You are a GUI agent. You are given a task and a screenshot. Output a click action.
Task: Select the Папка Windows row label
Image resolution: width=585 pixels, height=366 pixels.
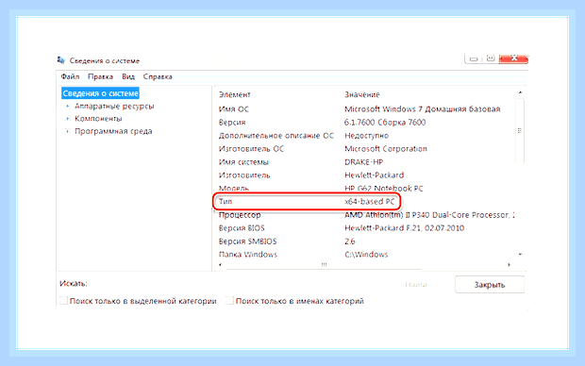248,255
